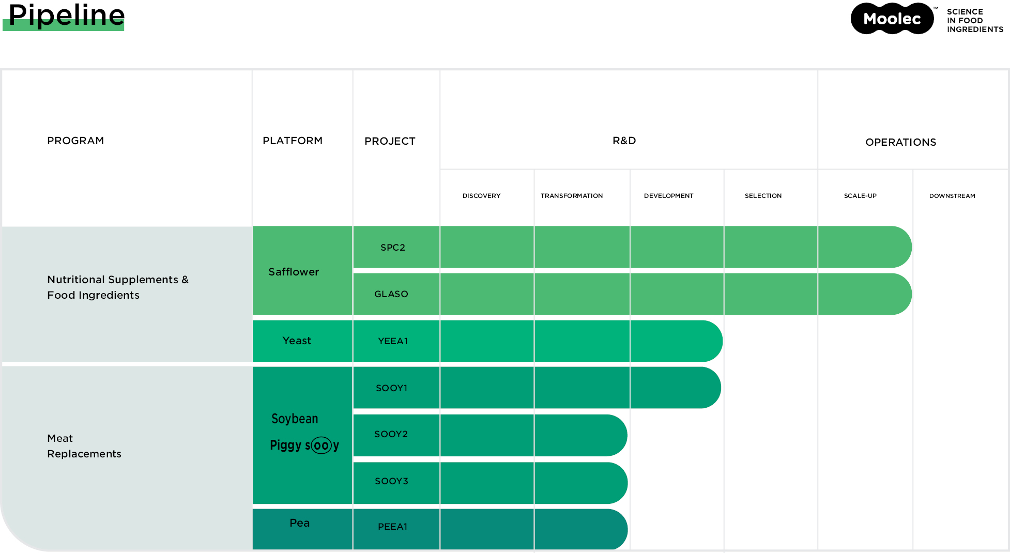Open the SPC2 project row
This screenshot has height=553, width=1010.
point(393,248)
